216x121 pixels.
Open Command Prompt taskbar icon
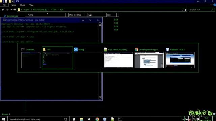120,119
